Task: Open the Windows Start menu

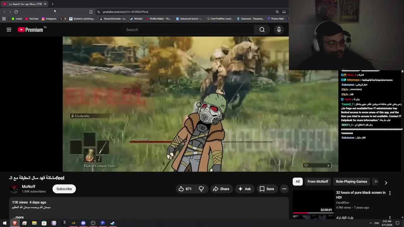Action: (4, 223)
